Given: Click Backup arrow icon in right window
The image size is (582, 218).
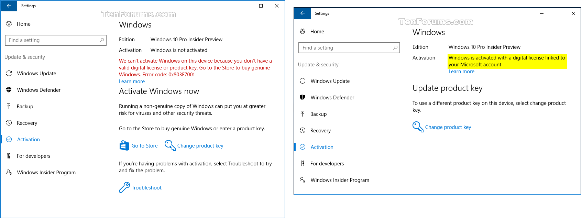Looking at the screenshot, I should point(303,114).
